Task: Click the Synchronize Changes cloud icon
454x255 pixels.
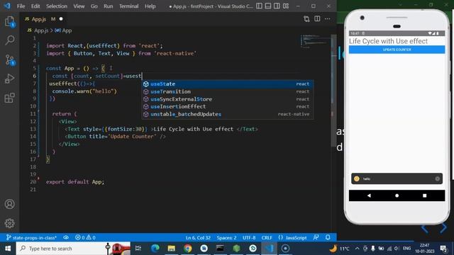Action: point(66,238)
